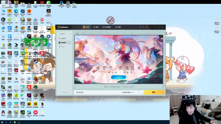The image size is (221, 124).
Task: Switch to the 先锋测试 tab
Action: [107, 27]
